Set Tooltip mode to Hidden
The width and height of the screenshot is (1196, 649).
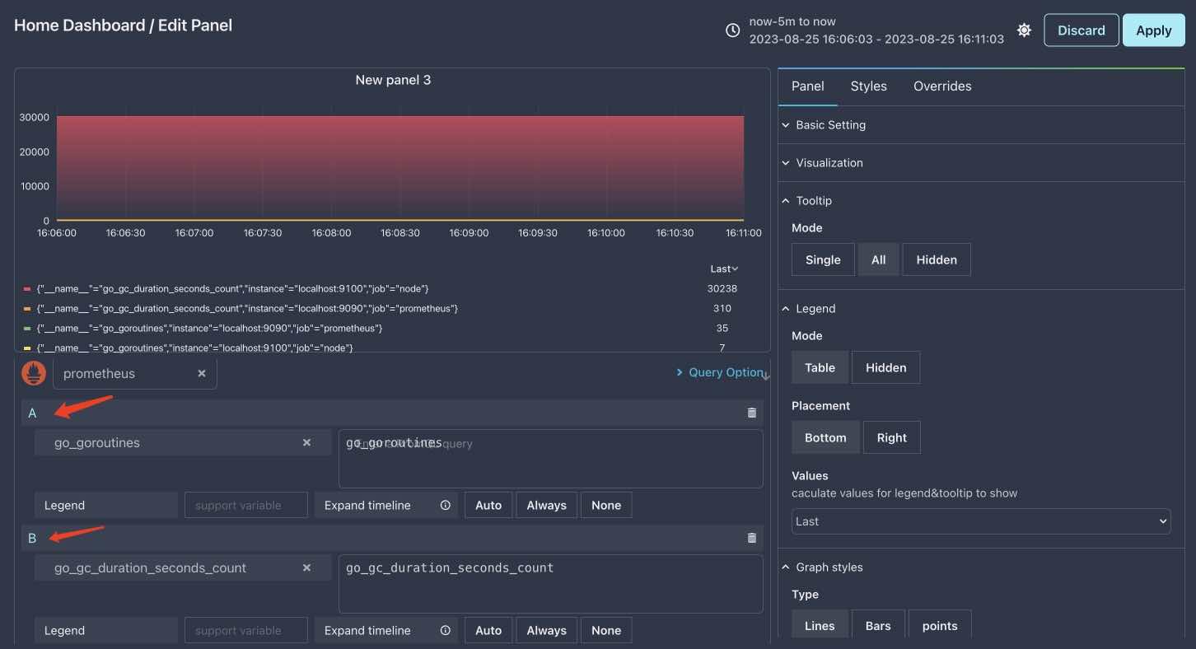tap(937, 259)
